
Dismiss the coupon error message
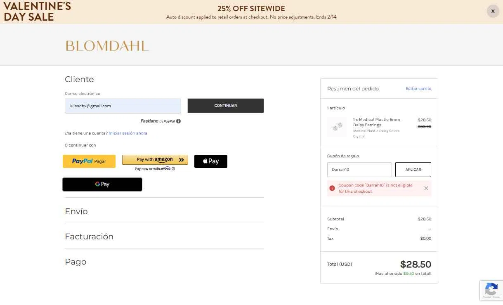(426, 188)
